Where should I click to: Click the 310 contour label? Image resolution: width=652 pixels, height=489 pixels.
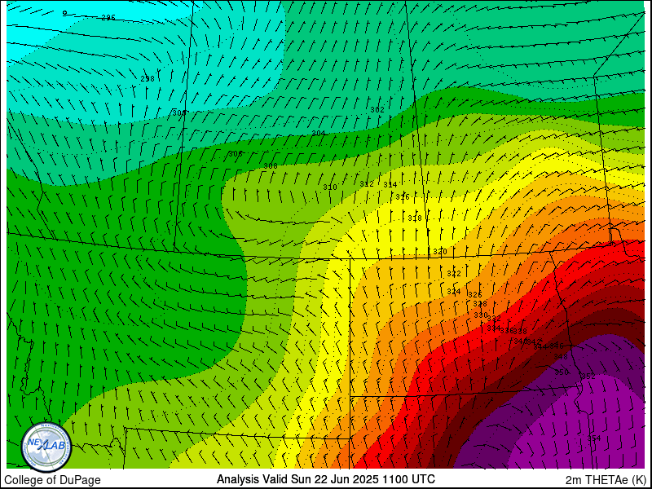click(330, 187)
